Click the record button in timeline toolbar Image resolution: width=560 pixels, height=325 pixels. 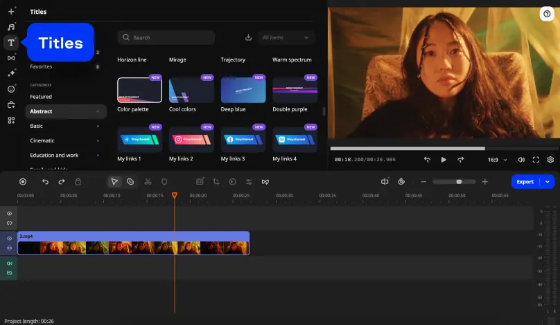(x=23, y=182)
